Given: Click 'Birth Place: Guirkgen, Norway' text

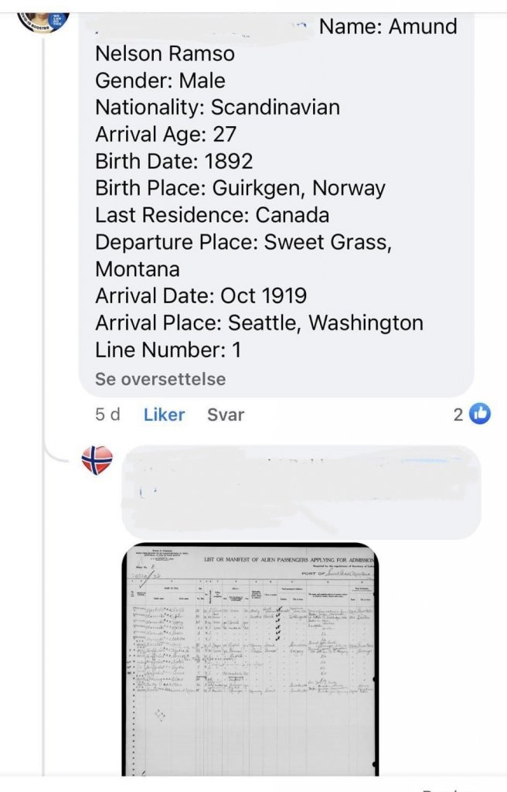Looking at the screenshot, I should pos(240,188).
